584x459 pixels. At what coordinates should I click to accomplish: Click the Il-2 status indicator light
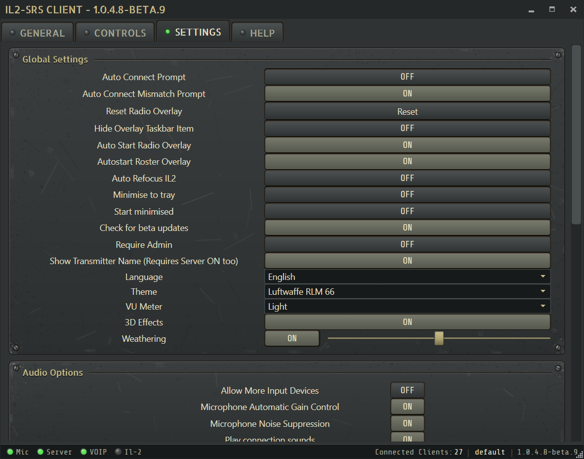(119, 452)
